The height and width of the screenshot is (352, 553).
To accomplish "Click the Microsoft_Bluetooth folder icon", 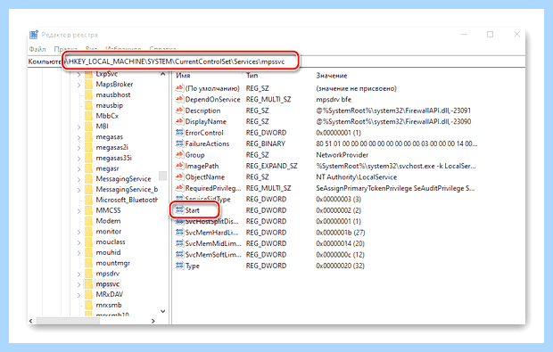I will tap(88, 200).
